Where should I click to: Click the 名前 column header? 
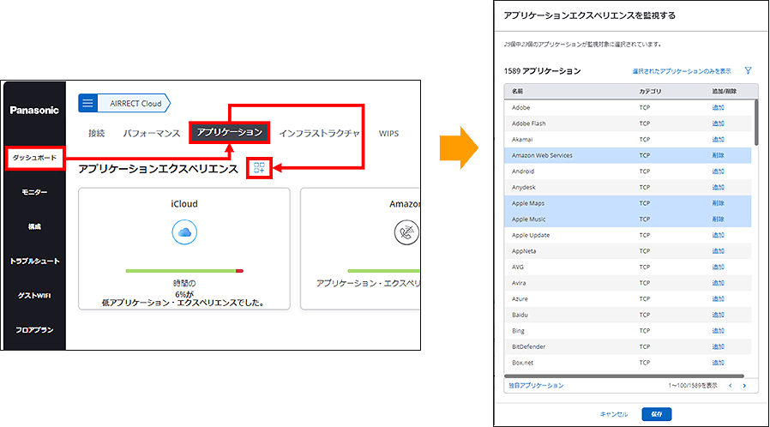coord(517,91)
